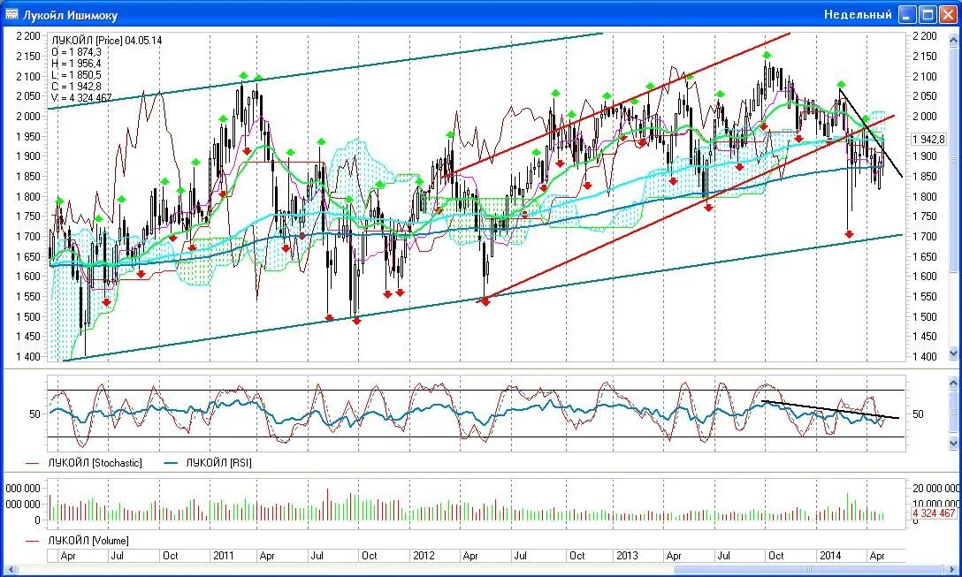Click the red volume tag 4 324 467
The image size is (962, 577).
point(933,513)
